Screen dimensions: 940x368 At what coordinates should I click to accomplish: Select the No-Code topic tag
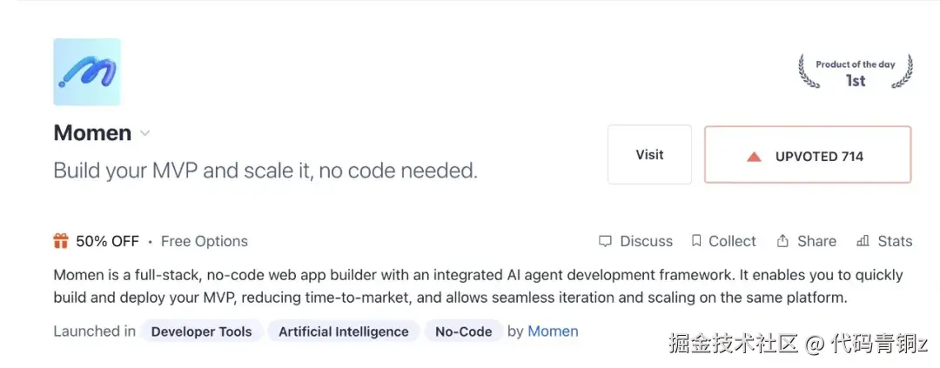tap(463, 331)
